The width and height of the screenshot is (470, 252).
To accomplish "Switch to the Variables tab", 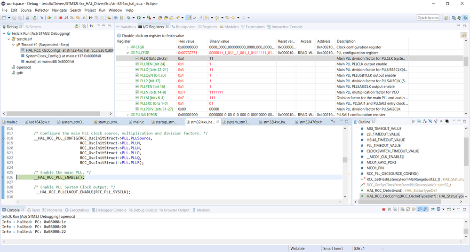I will (126, 27).
